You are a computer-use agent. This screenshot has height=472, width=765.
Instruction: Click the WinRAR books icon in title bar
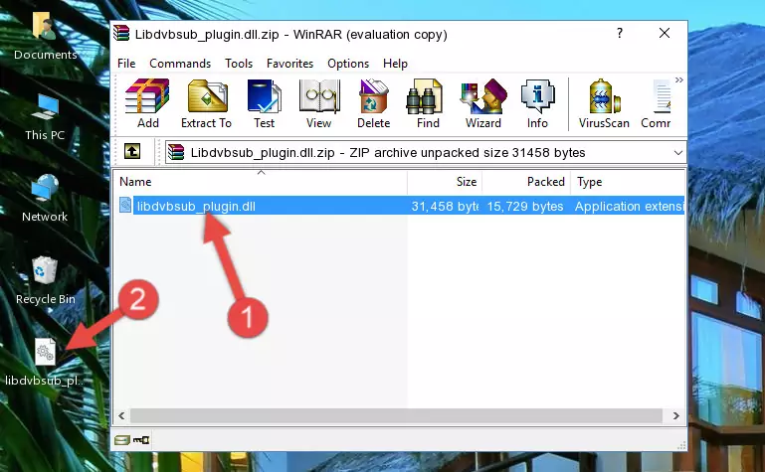click(121, 33)
